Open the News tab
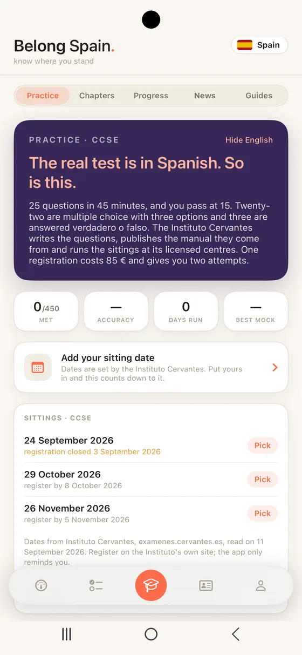The width and height of the screenshot is (302, 655). pyautogui.click(x=205, y=96)
